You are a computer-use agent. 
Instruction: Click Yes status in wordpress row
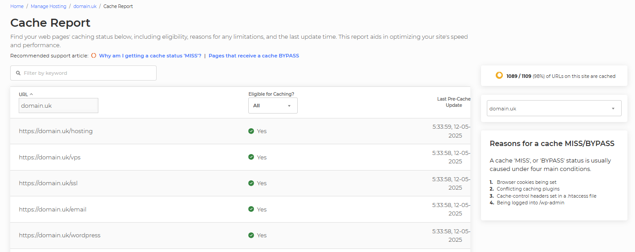(262, 235)
